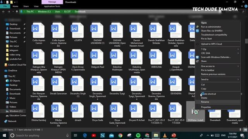This screenshot has width=248, height=139.
Task: Open the Windows Start menu
Action: coord(4,136)
